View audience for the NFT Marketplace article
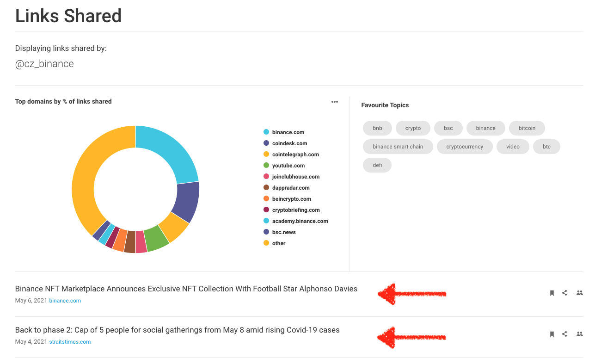This screenshot has height=358, width=595. [579, 292]
